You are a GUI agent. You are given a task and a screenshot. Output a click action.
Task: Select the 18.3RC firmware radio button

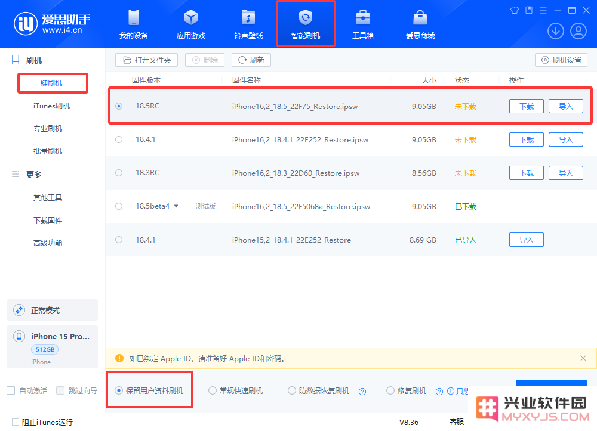pyautogui.click(x=119, y=173)
